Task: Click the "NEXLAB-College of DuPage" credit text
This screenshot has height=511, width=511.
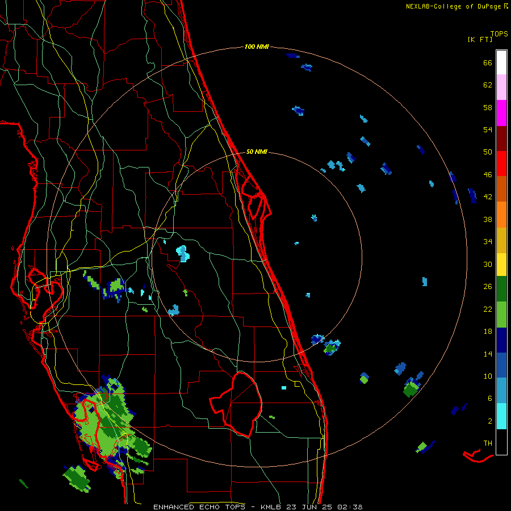Action: (x=453, y=6)
